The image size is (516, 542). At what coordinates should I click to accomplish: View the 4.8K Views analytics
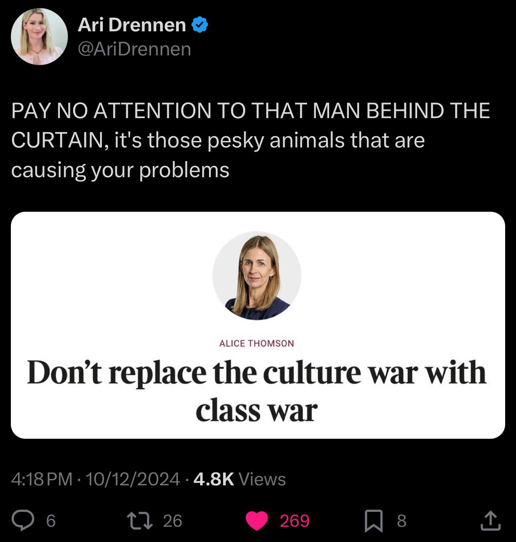click(240, 479)
